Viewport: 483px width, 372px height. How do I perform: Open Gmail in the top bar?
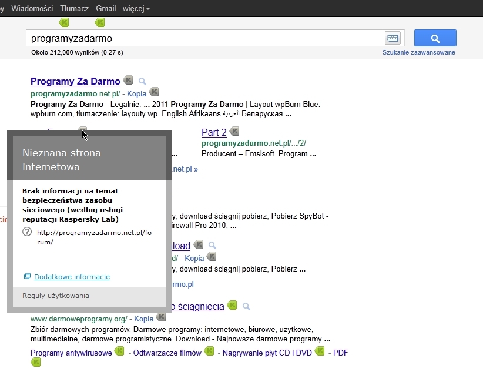106,8
